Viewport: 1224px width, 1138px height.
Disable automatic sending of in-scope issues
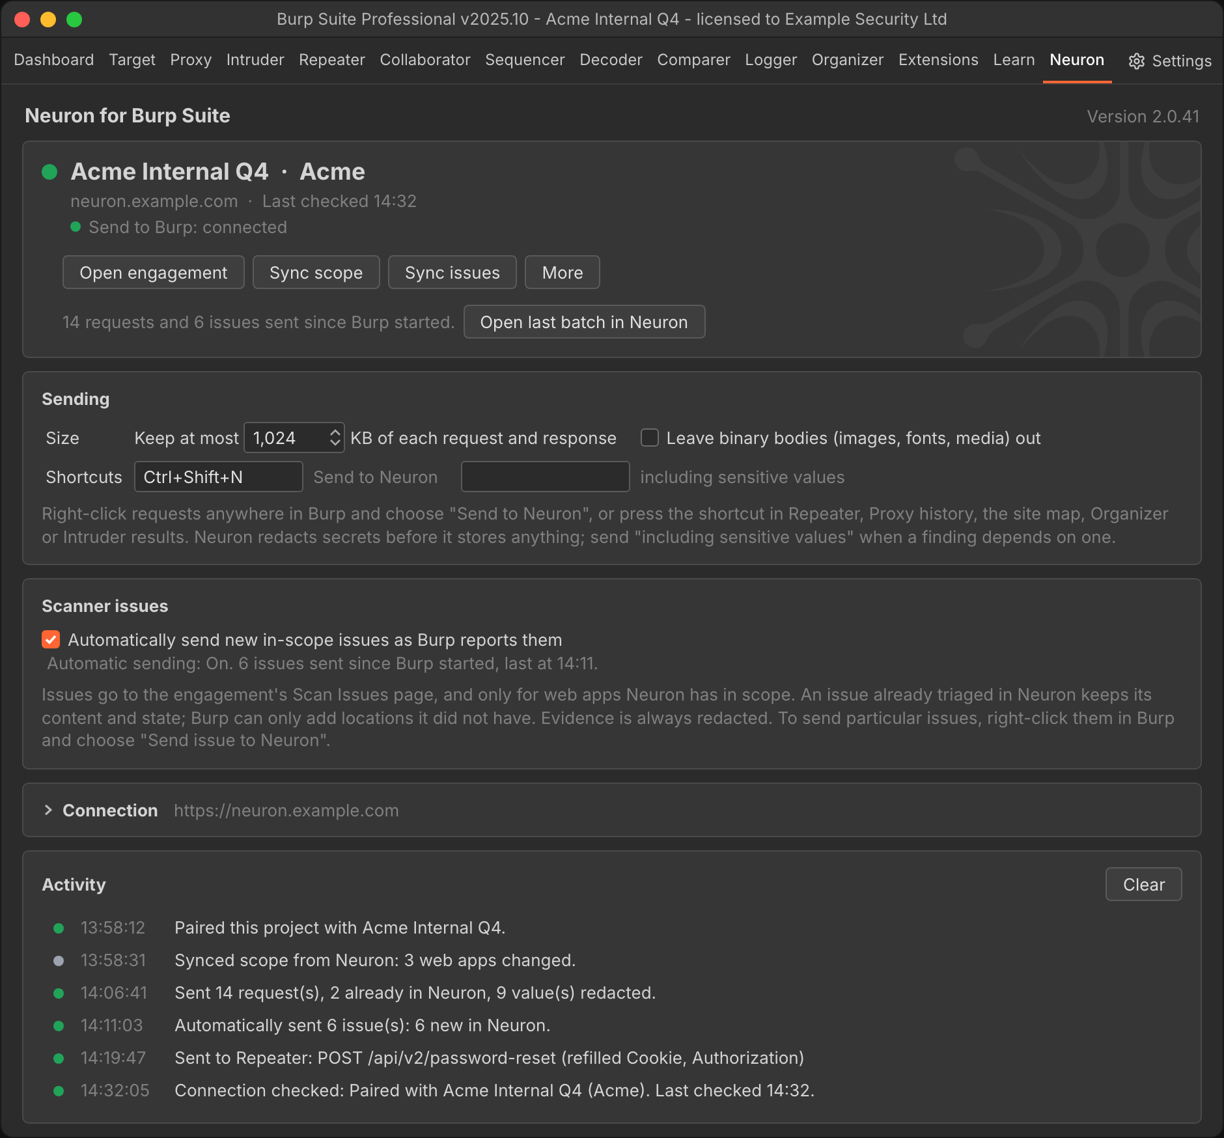(51, 639)
